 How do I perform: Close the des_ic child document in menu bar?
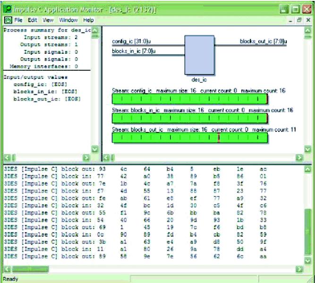click(x=308, y=20)
